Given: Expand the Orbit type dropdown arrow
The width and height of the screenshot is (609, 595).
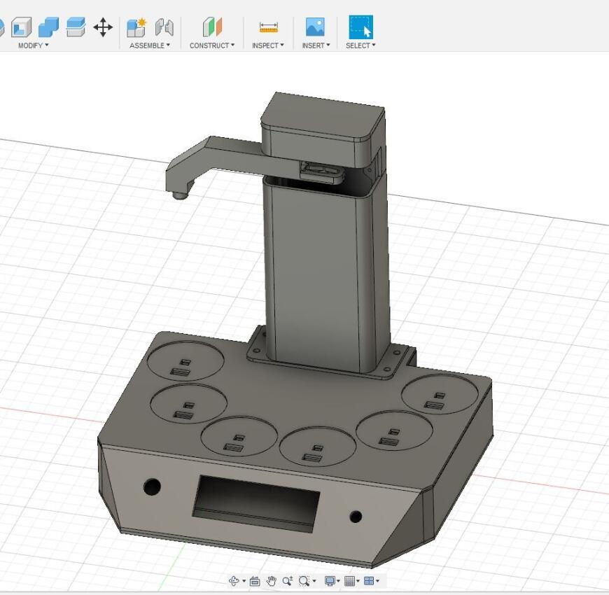Looking at the screenshot, I should point(244,582).
